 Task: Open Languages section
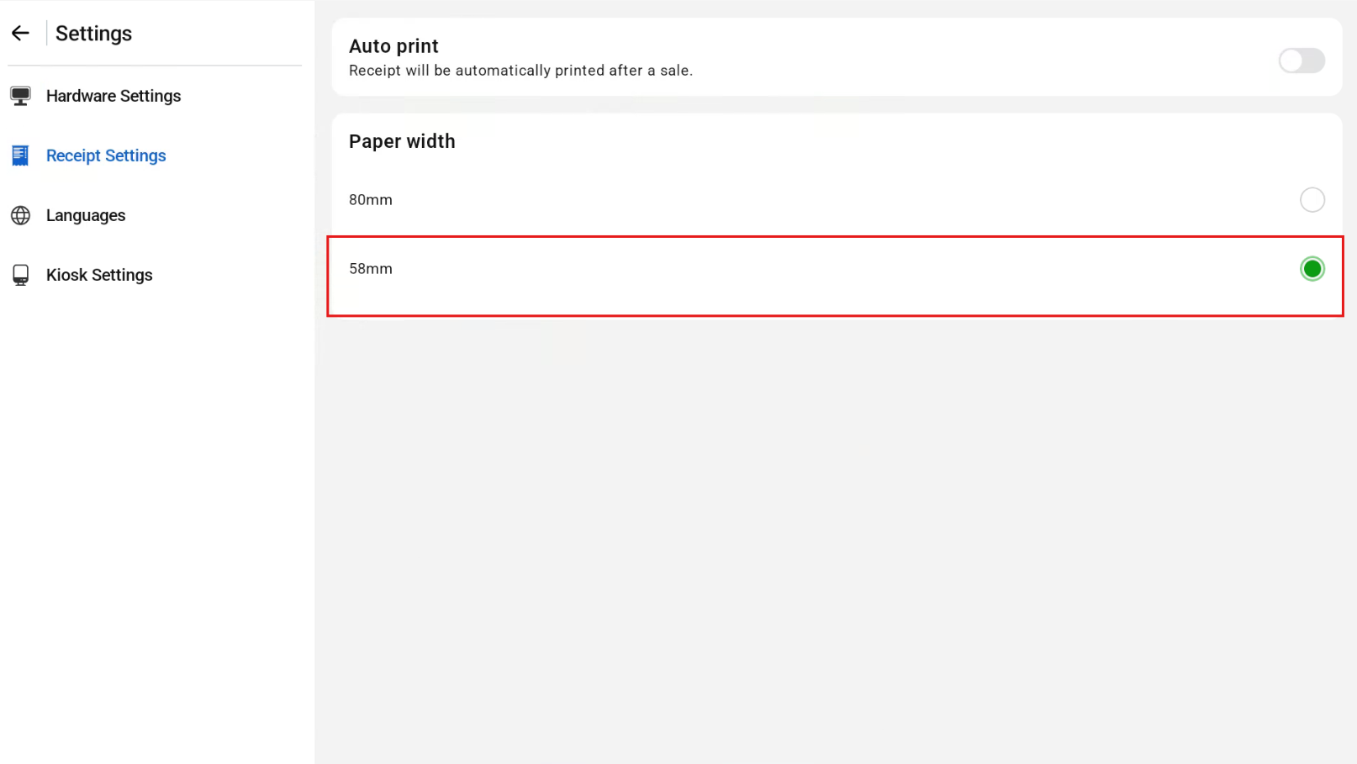pyautogui.click(x=86, y=215)
